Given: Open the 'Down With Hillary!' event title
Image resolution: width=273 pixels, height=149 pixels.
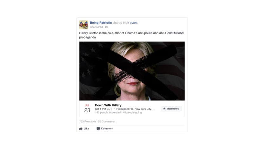Looking at the screenshot, I should tap(109, 105).
